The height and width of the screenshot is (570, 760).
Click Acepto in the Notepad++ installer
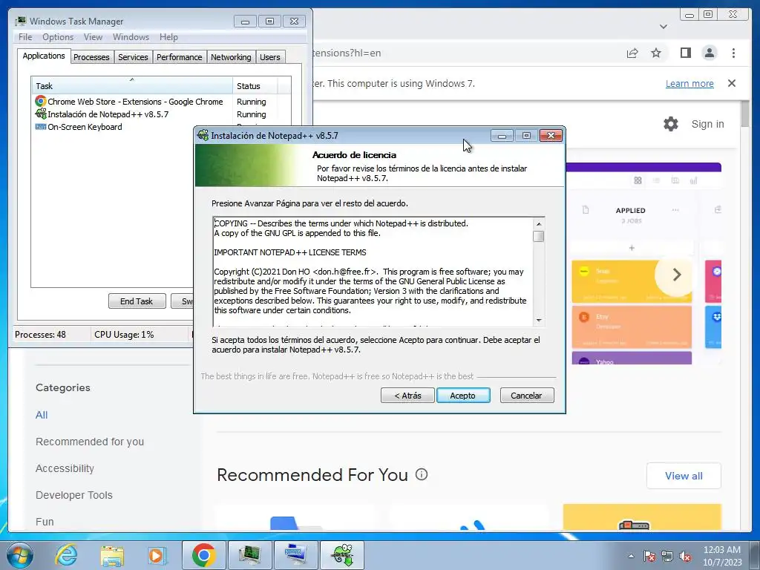[x=463, y=396]
